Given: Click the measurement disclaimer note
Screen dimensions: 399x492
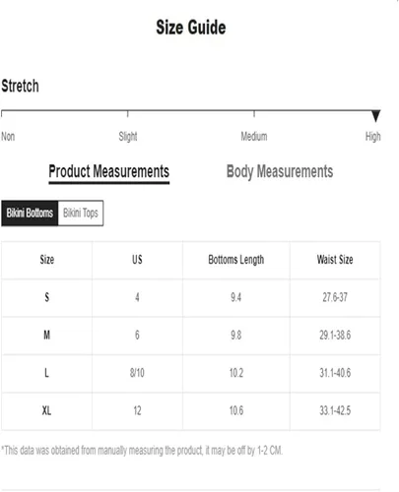Looking at the screenshot, I should pyautogui.click(x=142, y=451).
